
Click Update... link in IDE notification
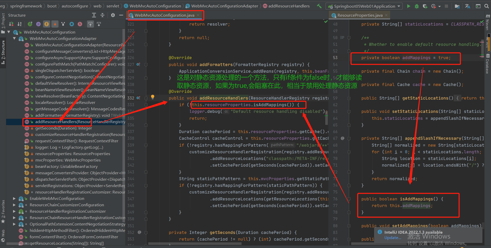(x=393, y=238)
